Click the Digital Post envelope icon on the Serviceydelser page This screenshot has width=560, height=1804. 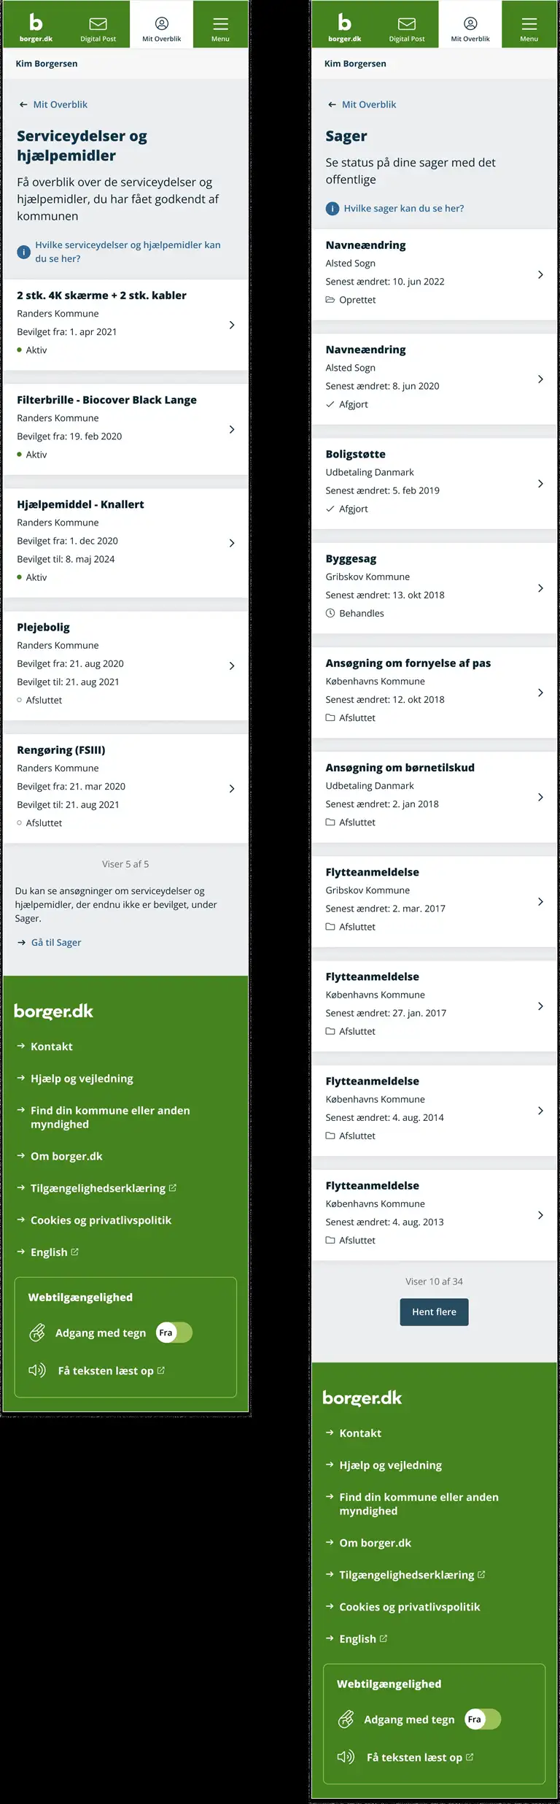pos(98,24)
